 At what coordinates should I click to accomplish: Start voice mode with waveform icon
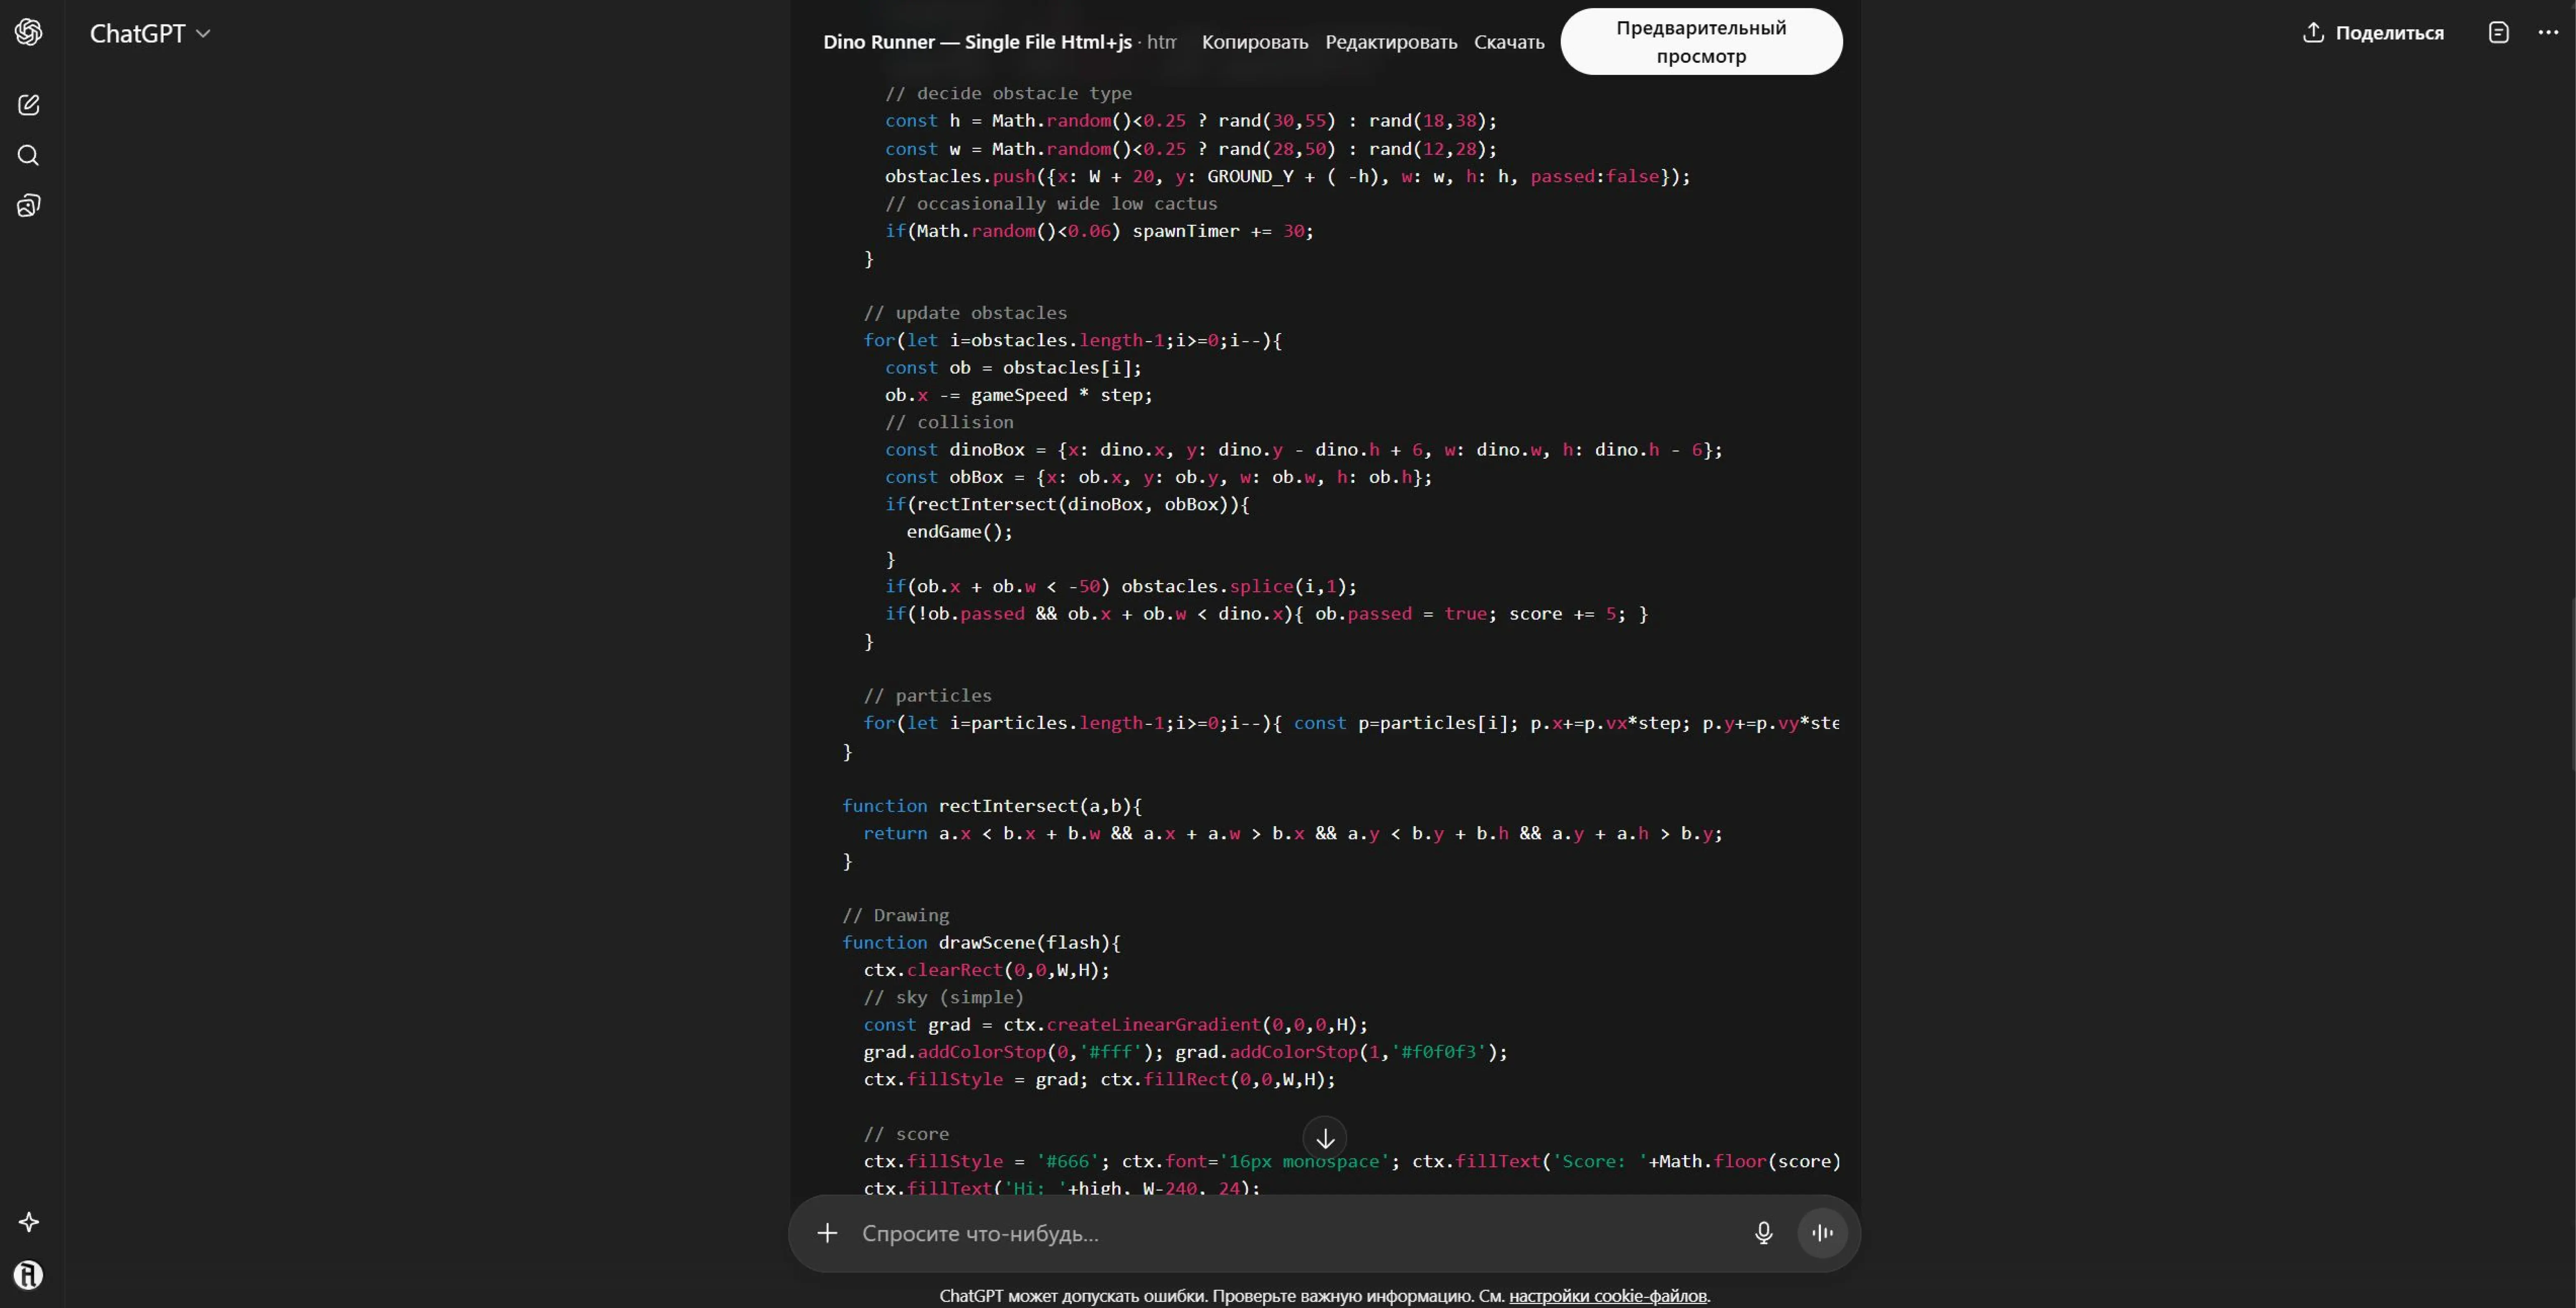coord(1822,1233)
